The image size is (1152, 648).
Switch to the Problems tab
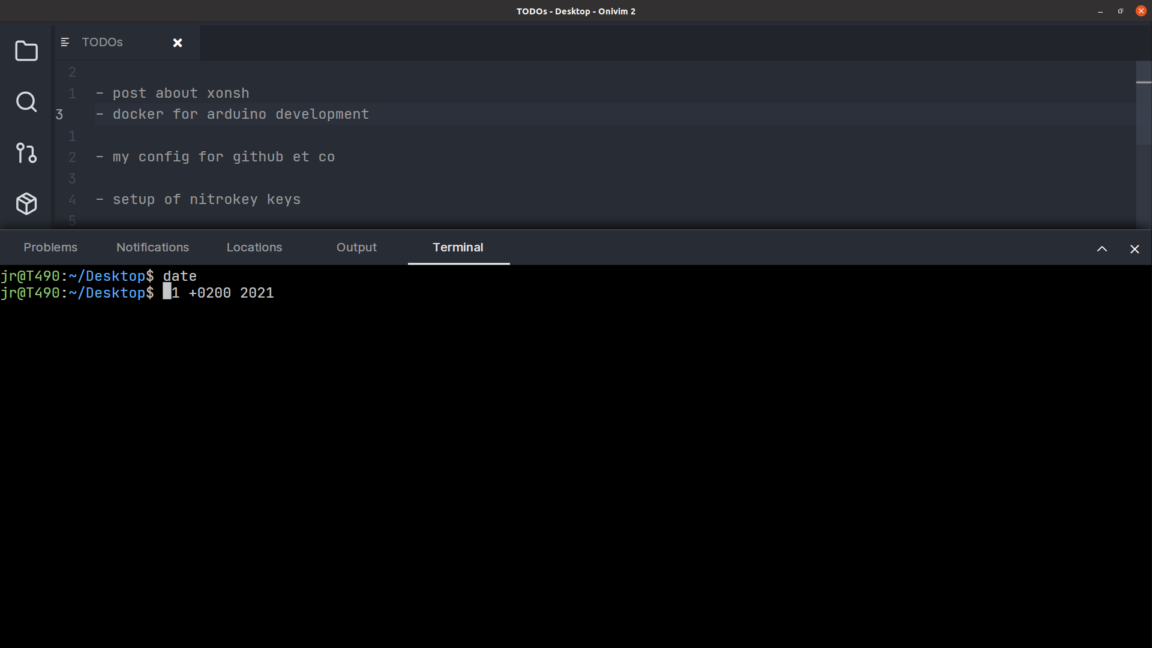pos(50,247)
